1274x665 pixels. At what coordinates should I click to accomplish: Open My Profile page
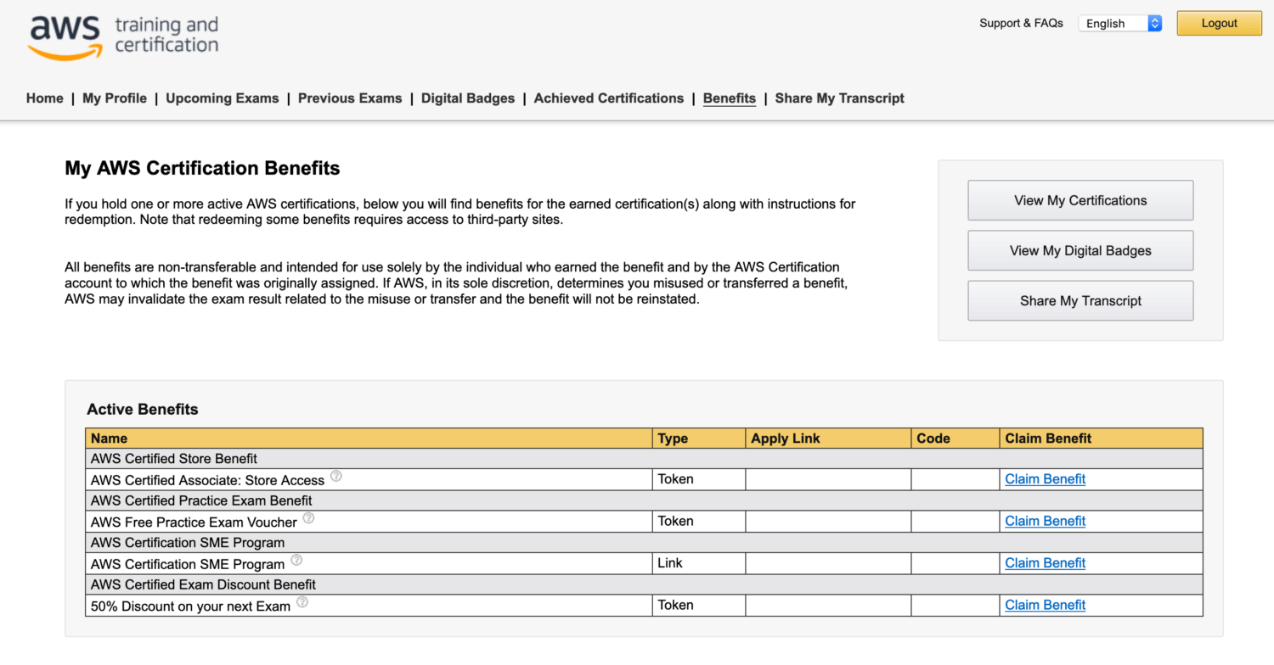pyautogui.click(x=115, y=98)
